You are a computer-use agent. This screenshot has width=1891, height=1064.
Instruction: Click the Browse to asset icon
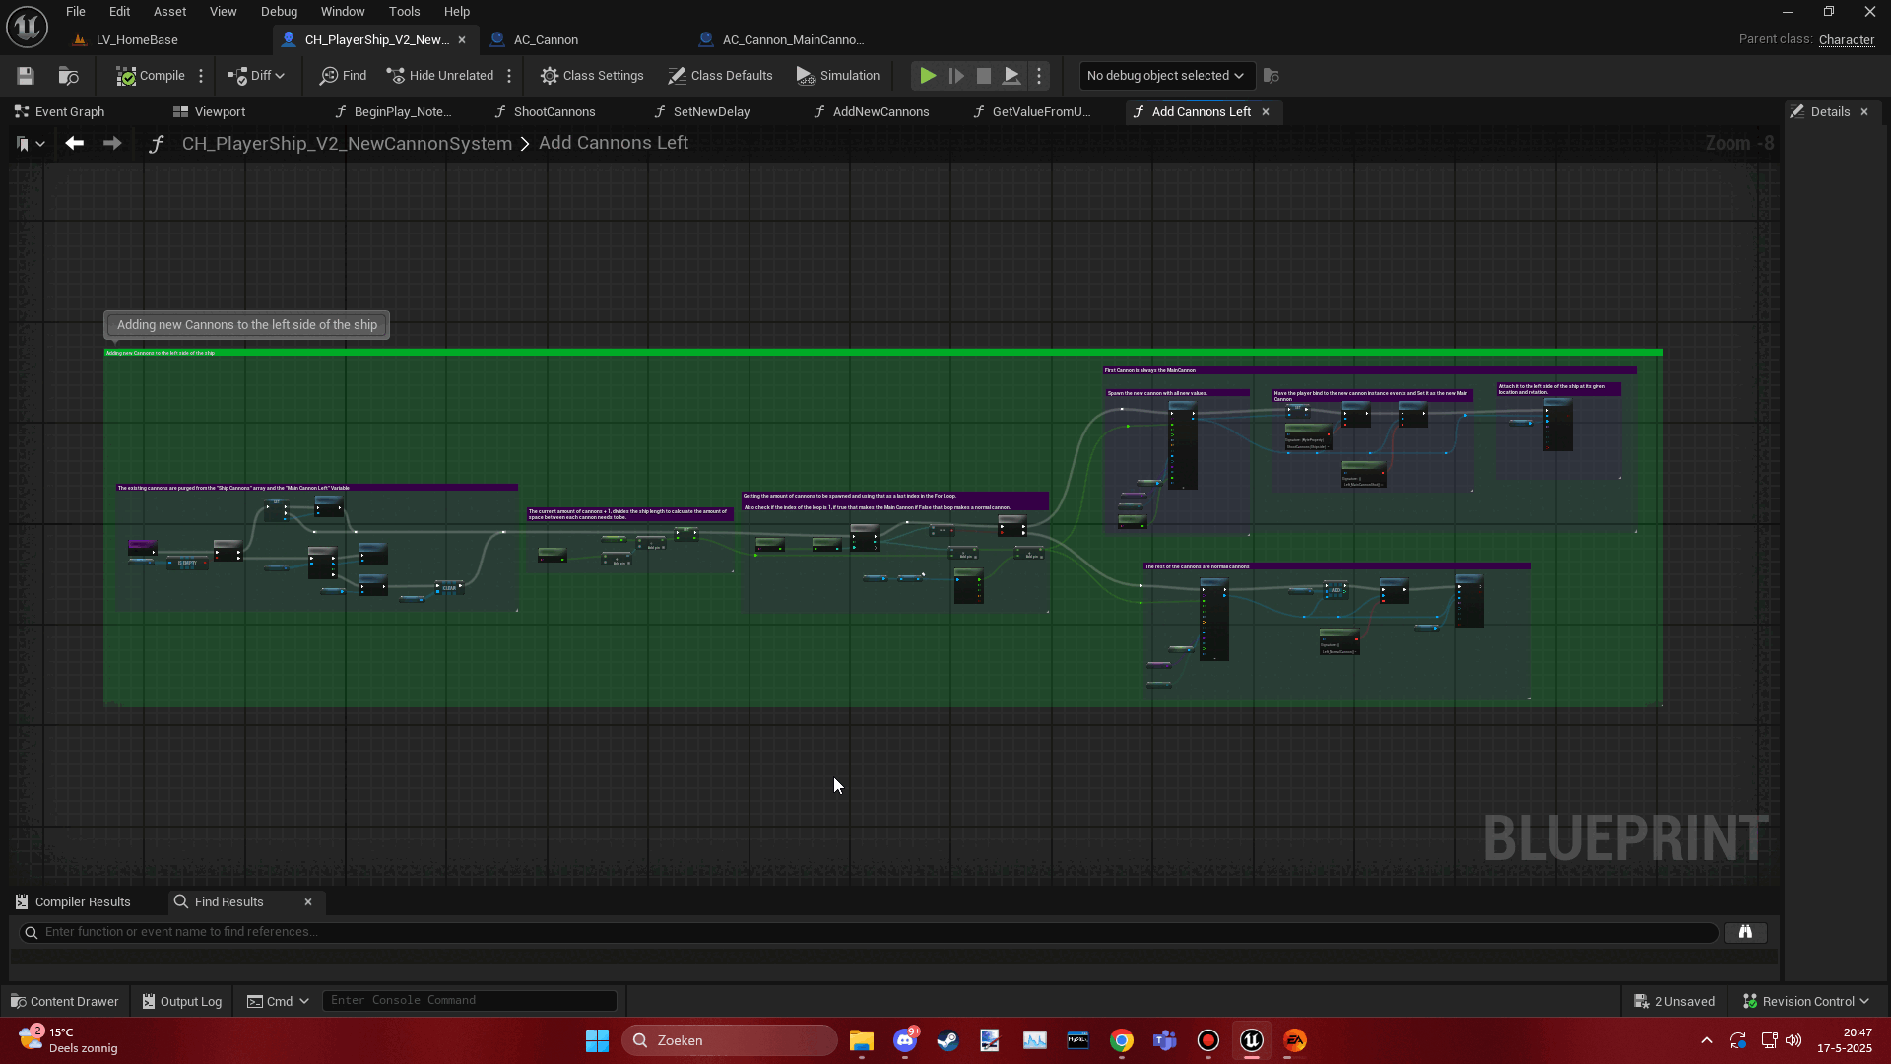(x=68, y=76)
